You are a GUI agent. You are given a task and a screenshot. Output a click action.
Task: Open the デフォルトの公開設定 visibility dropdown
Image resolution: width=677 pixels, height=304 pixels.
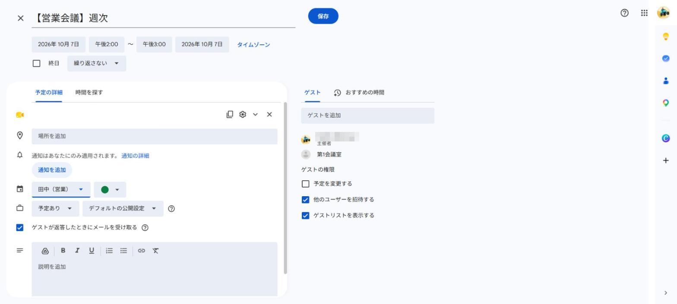pyautogui.click(x=123, y=209)
